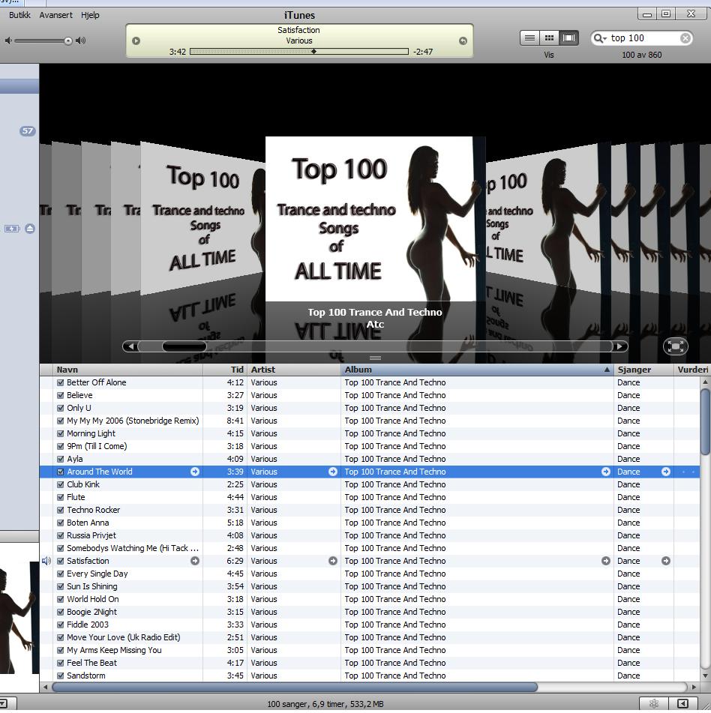This screenshot has height=713, width=711.
Task: Open the Genius atom button in the status bar
Action: pyautogui.click(x=654, y=703)
